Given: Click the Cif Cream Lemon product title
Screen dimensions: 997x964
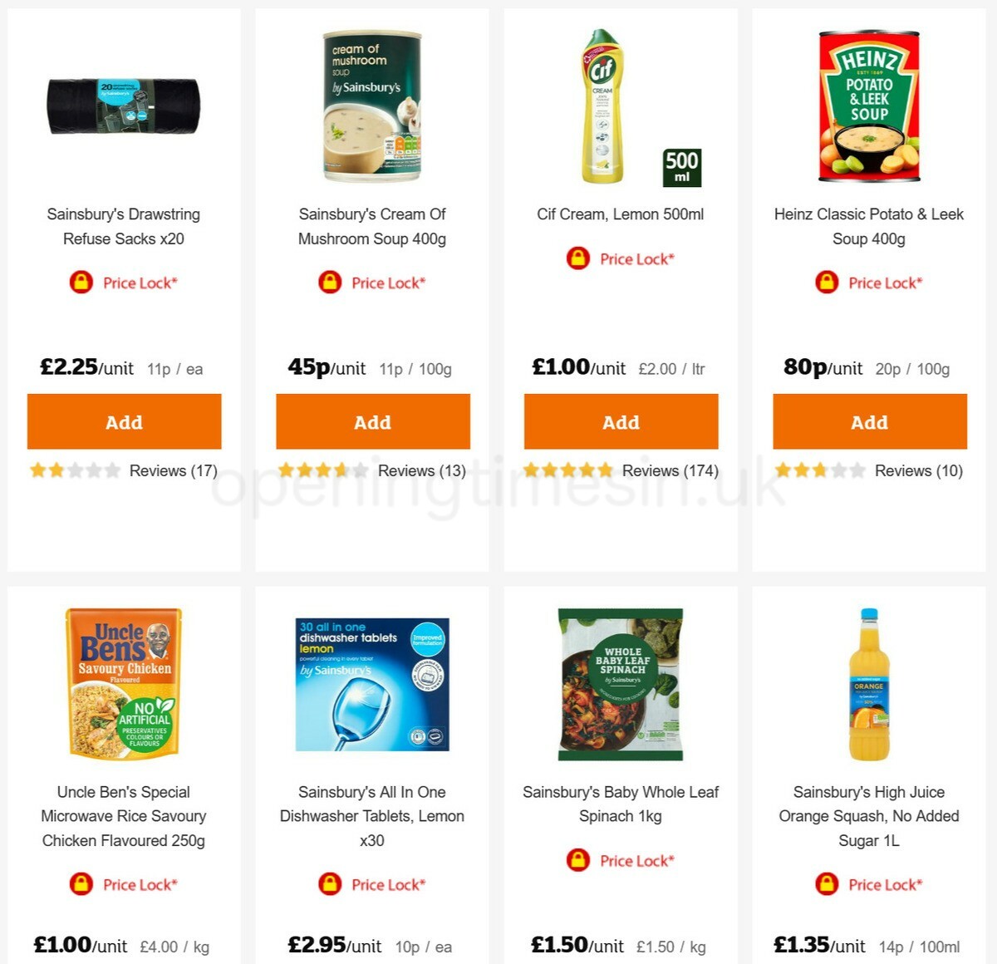Looking at the screenshot, I should [x=621, y=214].
